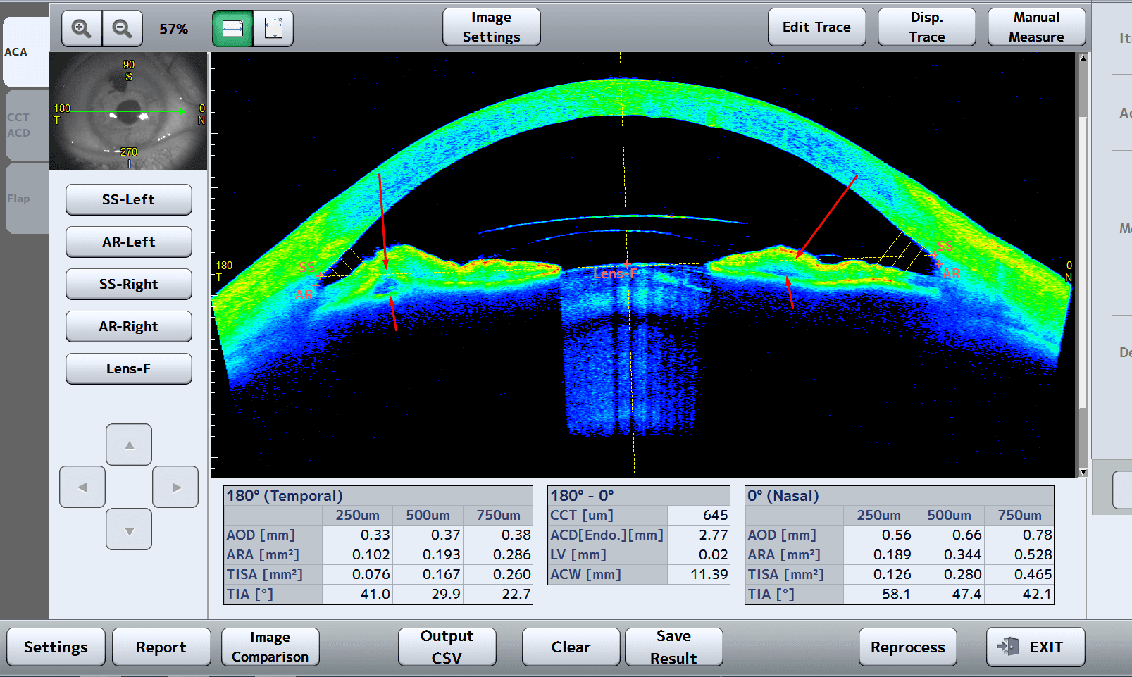The height and width of the screenshot is (677, 1132).
Task: Toggle the Disp. Trace button
Action: click(926, 27)
